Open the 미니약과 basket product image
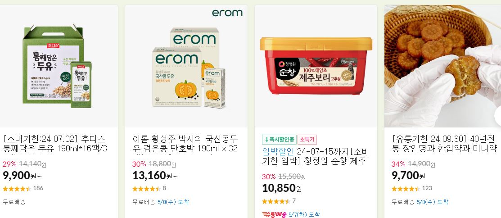 [x=442, y=66]
